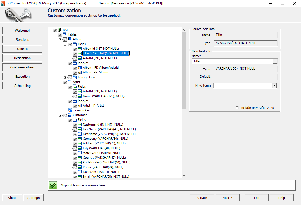
Task: Collapse the Artist Fields tree node
Action: [65, 86]
